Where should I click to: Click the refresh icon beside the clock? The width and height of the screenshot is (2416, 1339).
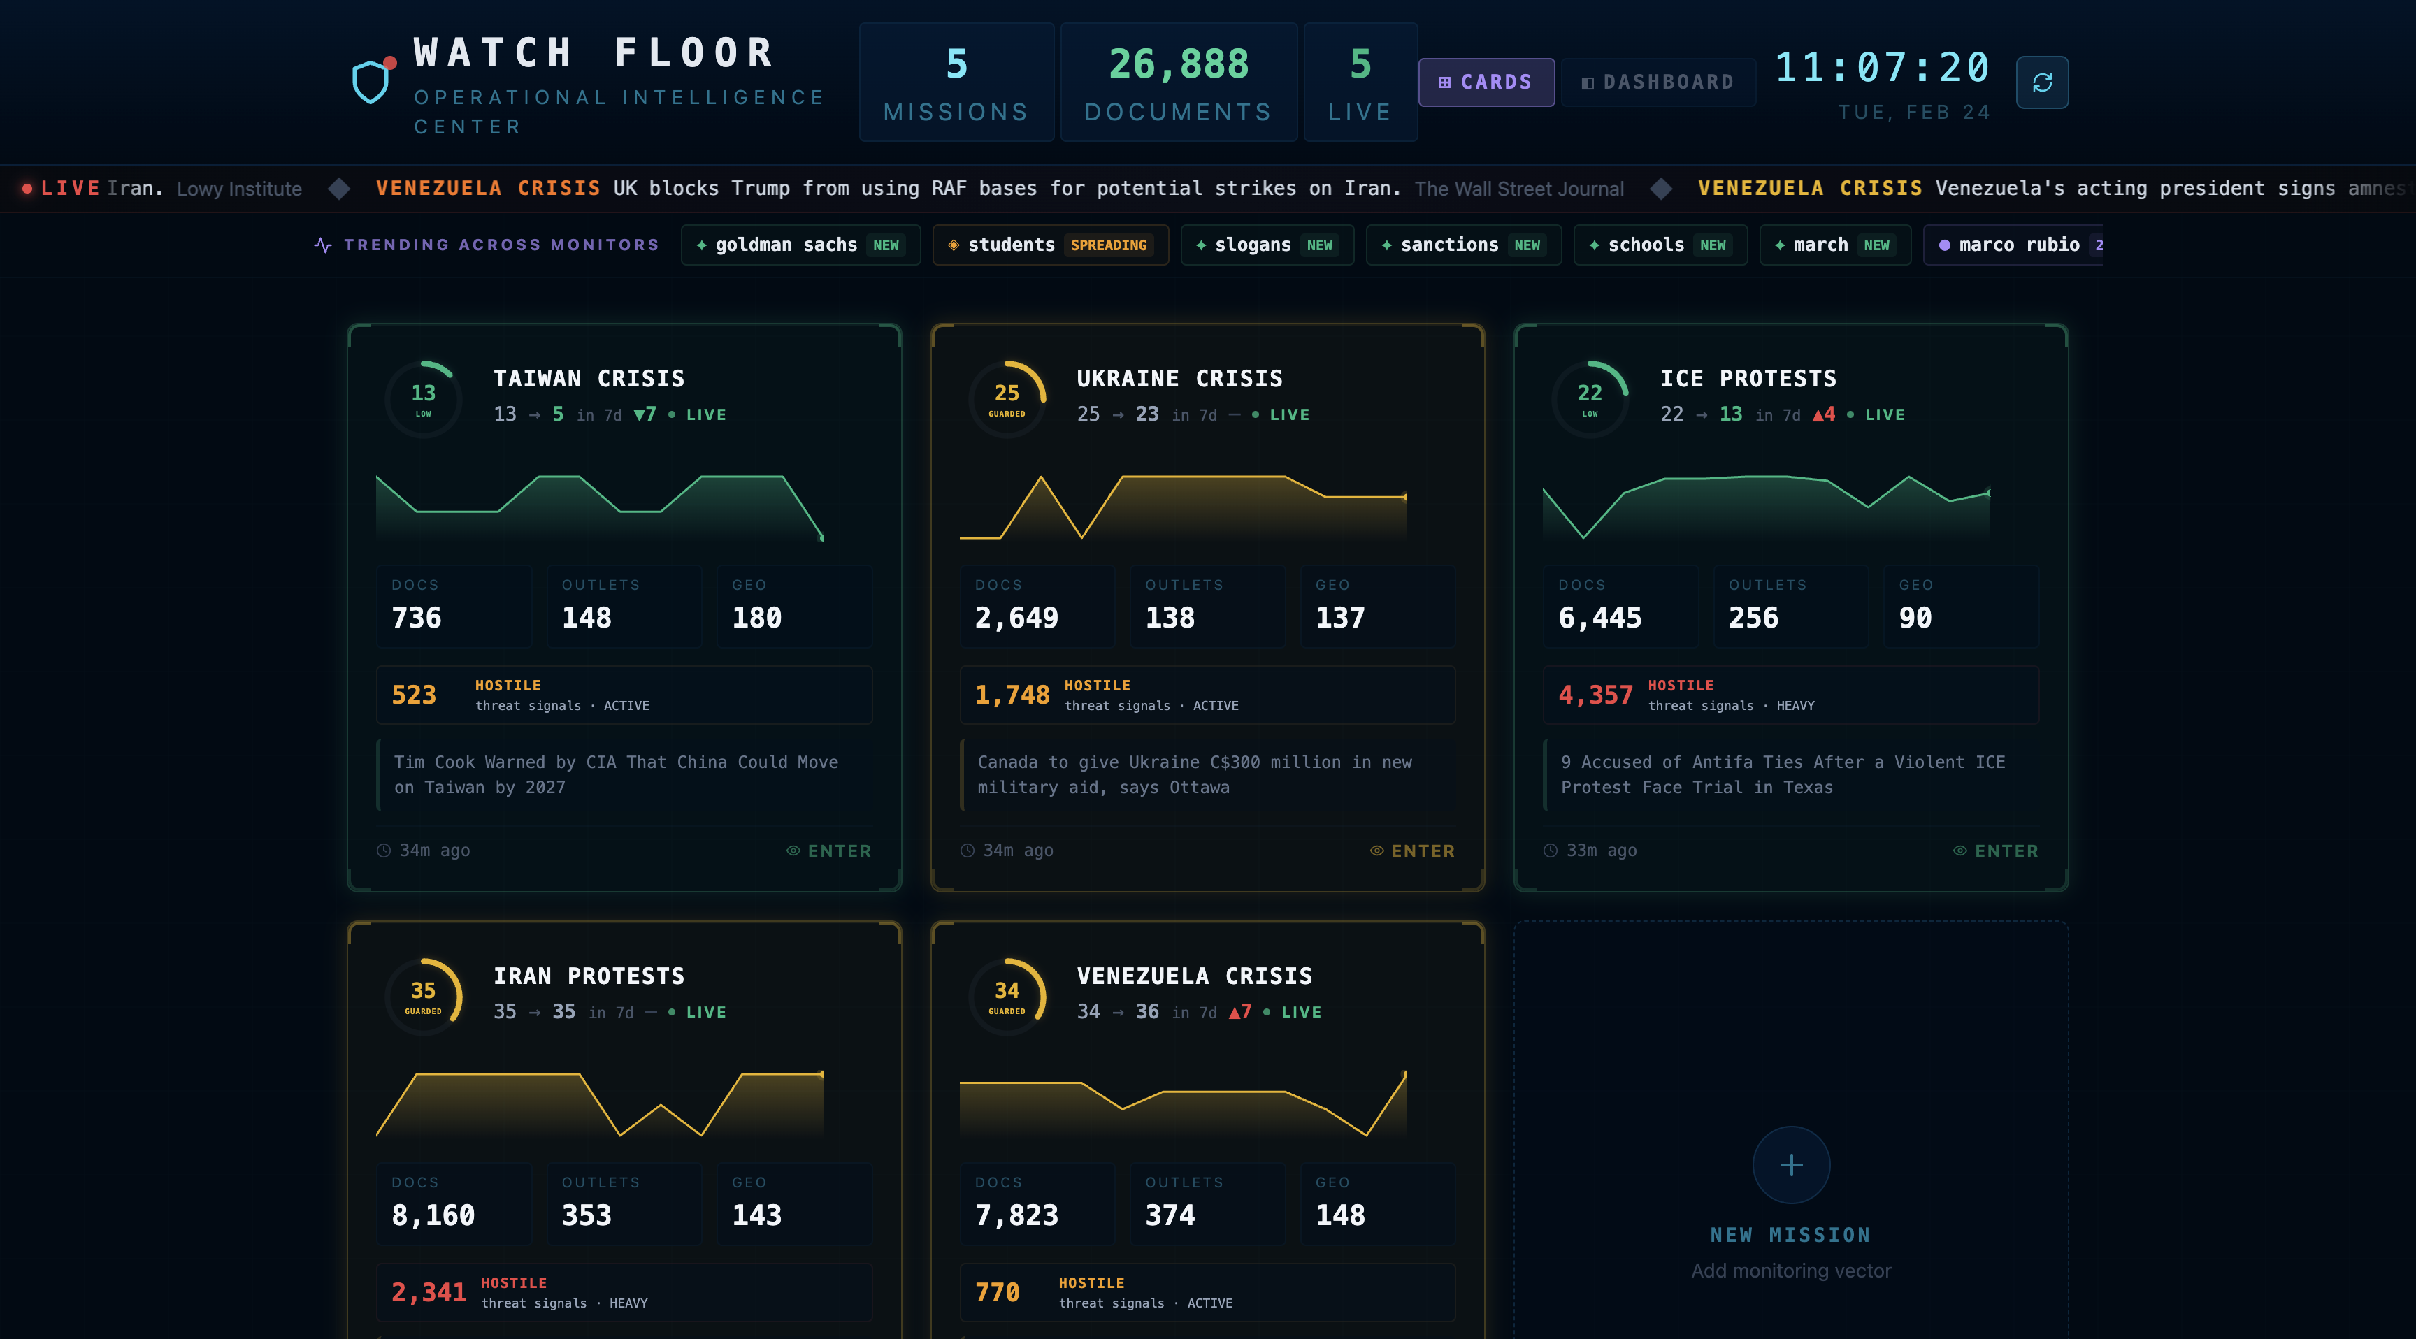2042,82
